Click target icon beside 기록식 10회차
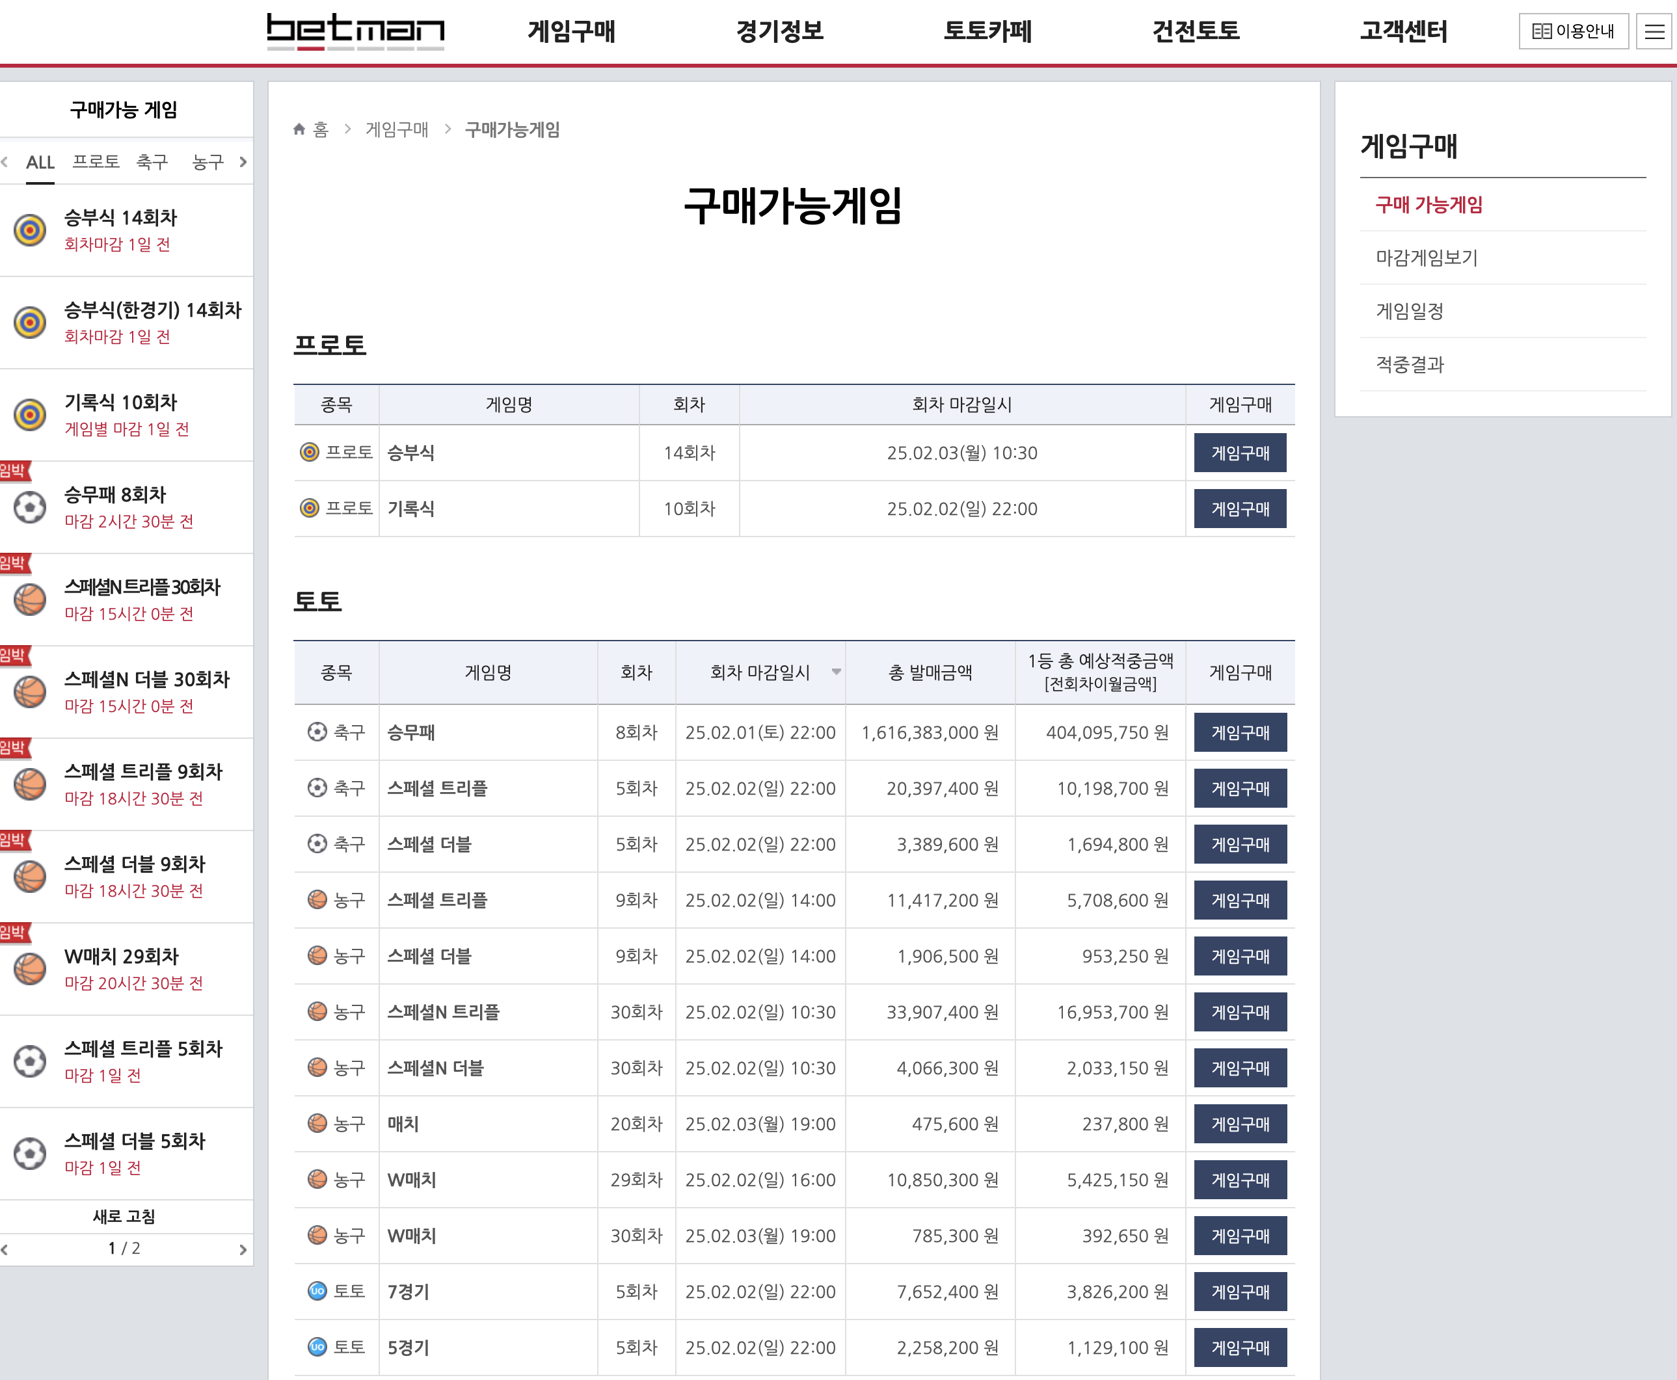Screen dimensions: 1677x1380 [30, 415]
